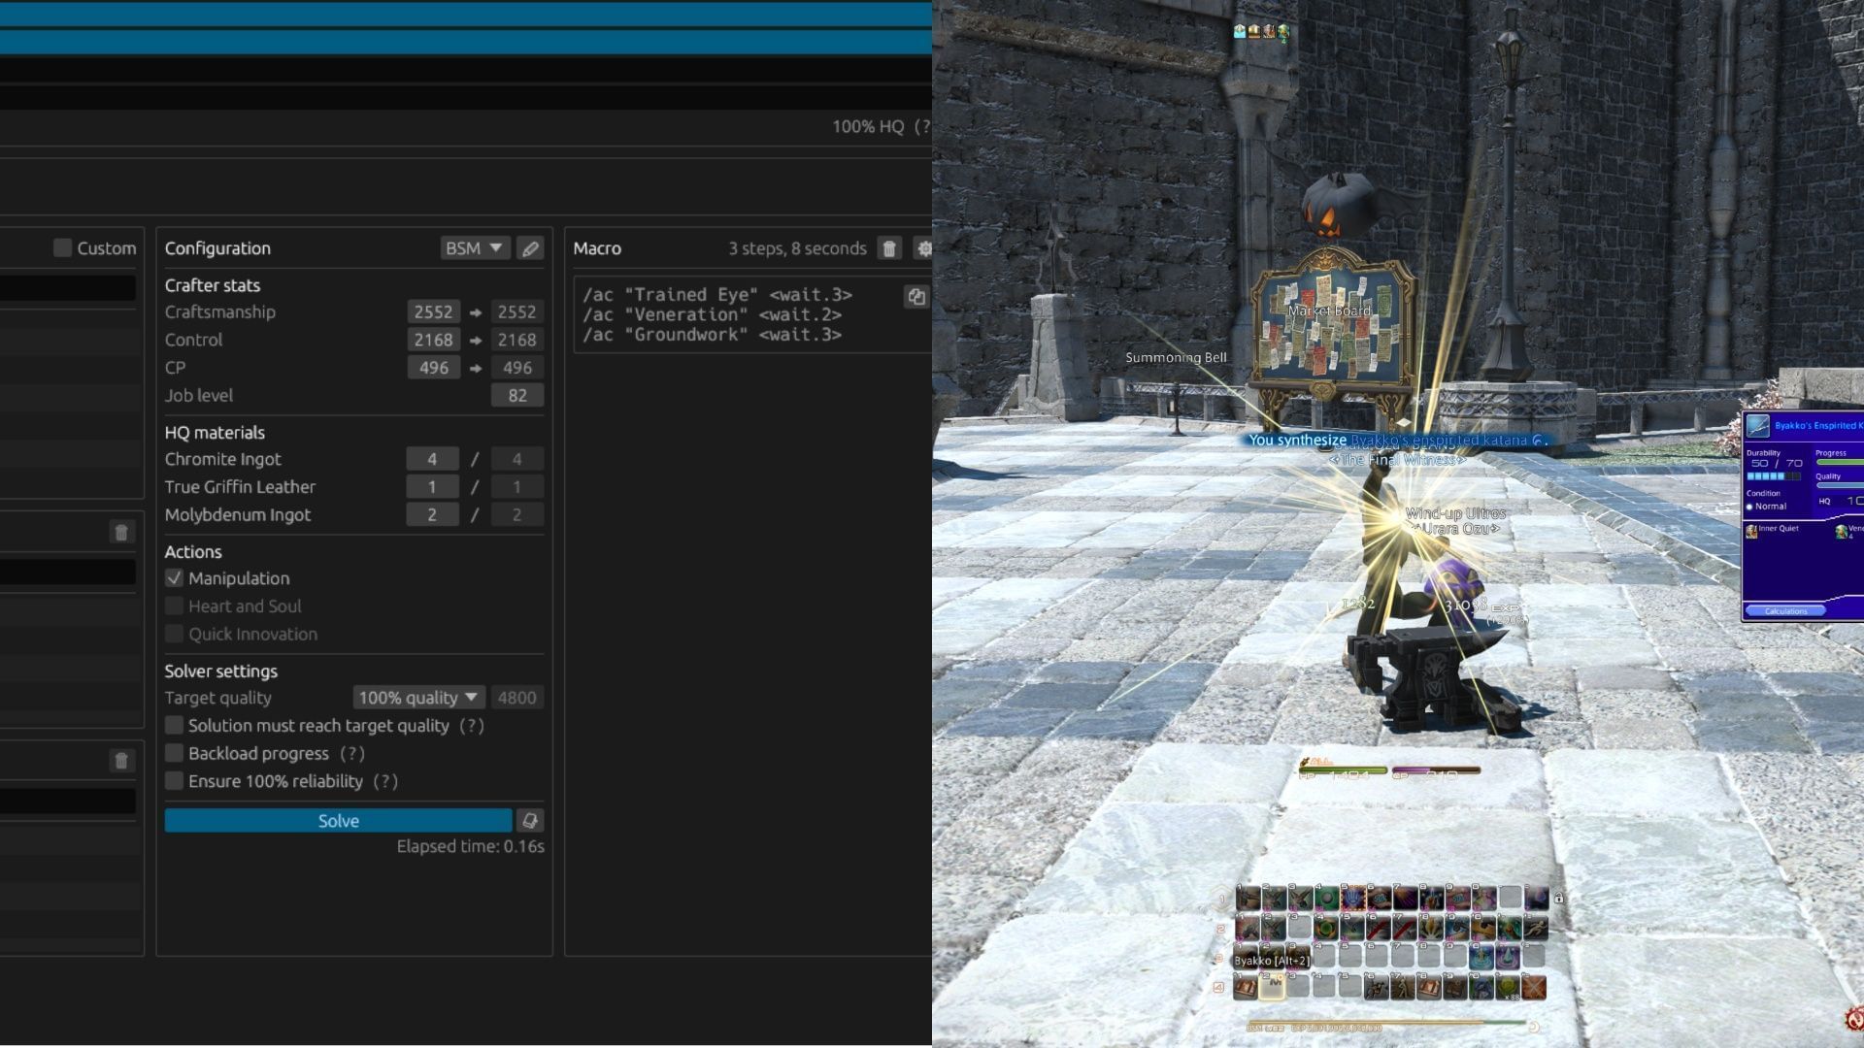1864x1048 pixels.
Task: Click the katana item icon in synthesis window
Action: tap(1757, 426)
